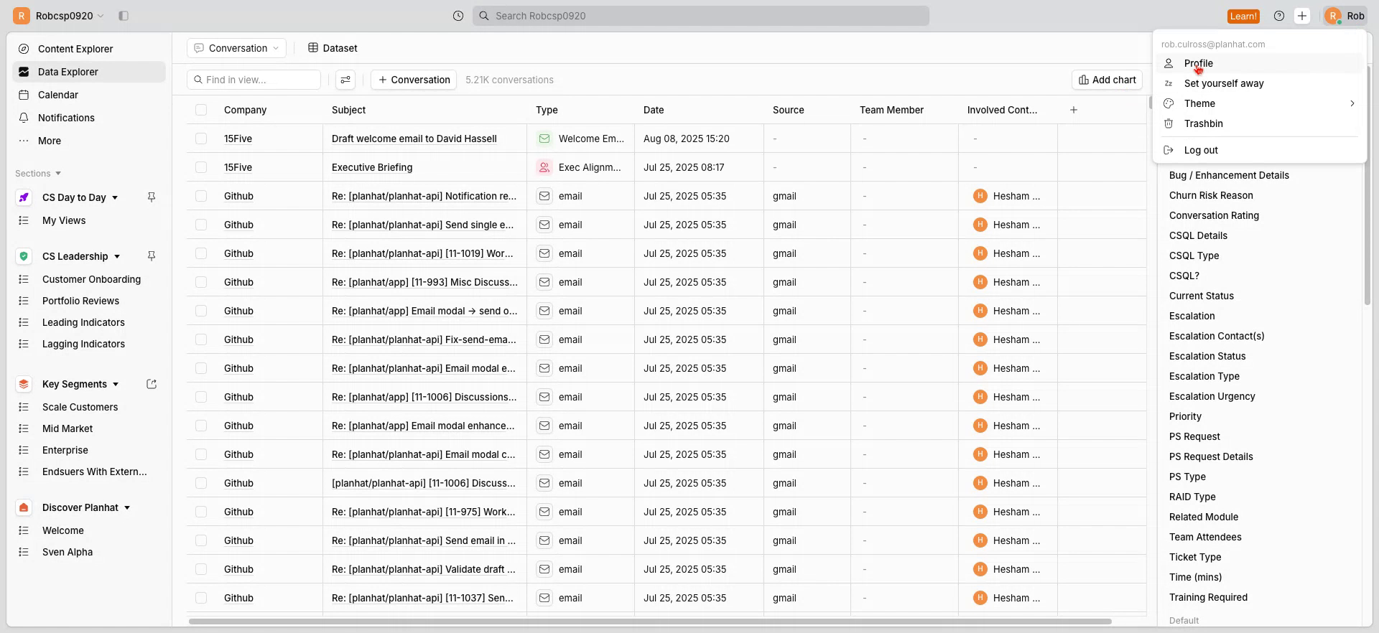Click the share icon next to Key Segments

pos(152,384)
